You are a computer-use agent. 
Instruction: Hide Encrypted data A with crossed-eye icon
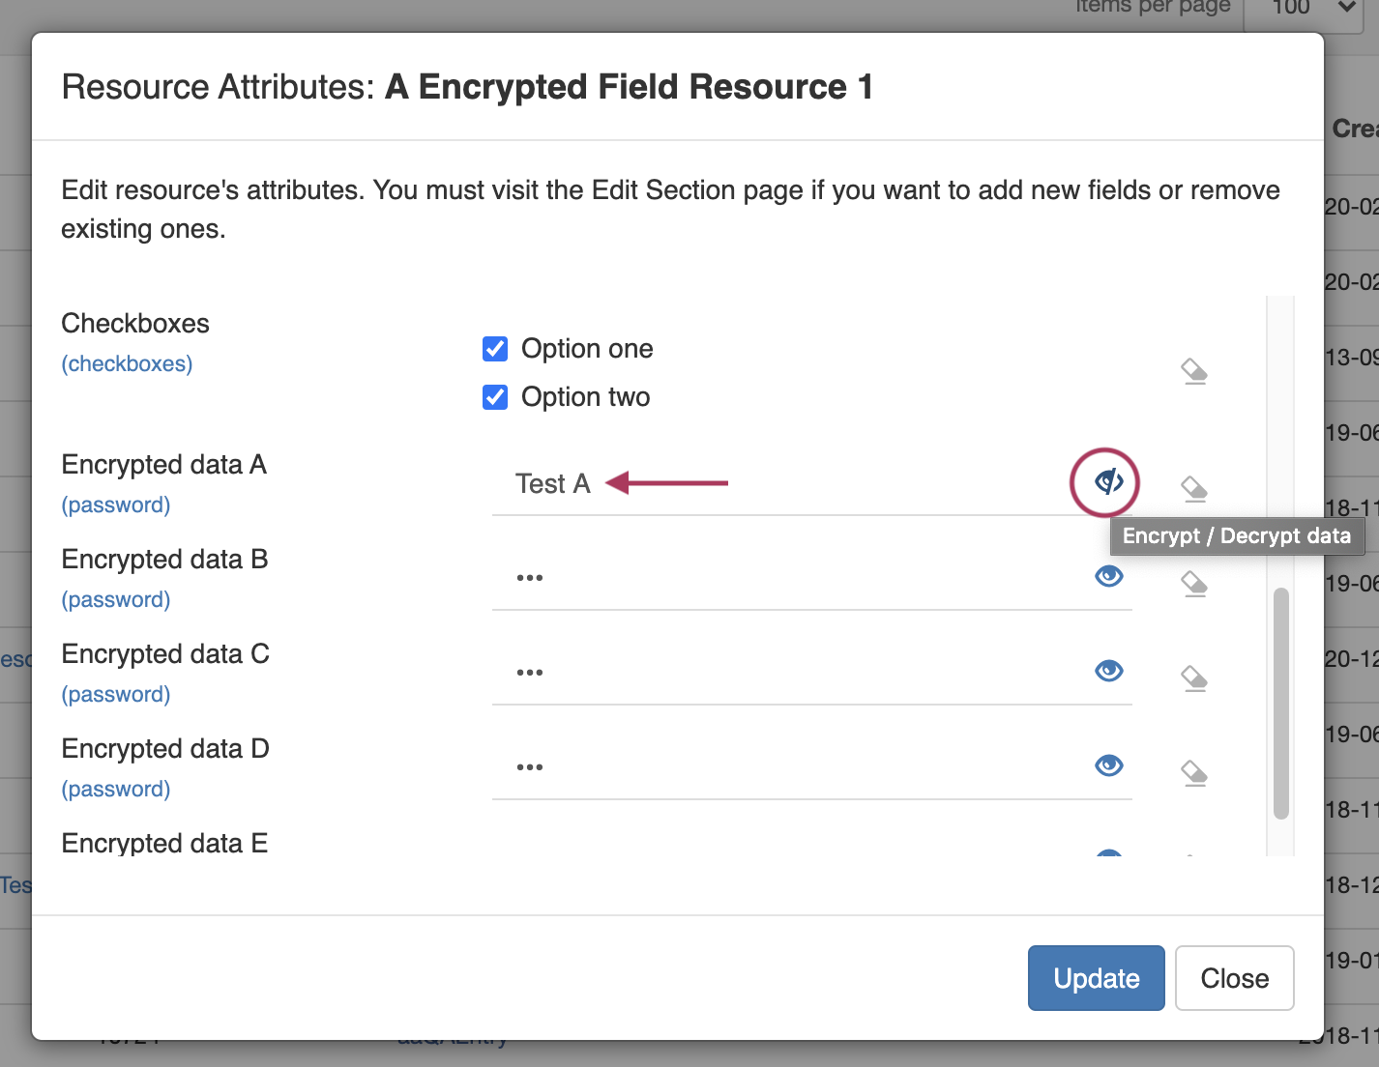click(x=1108, y=481)
